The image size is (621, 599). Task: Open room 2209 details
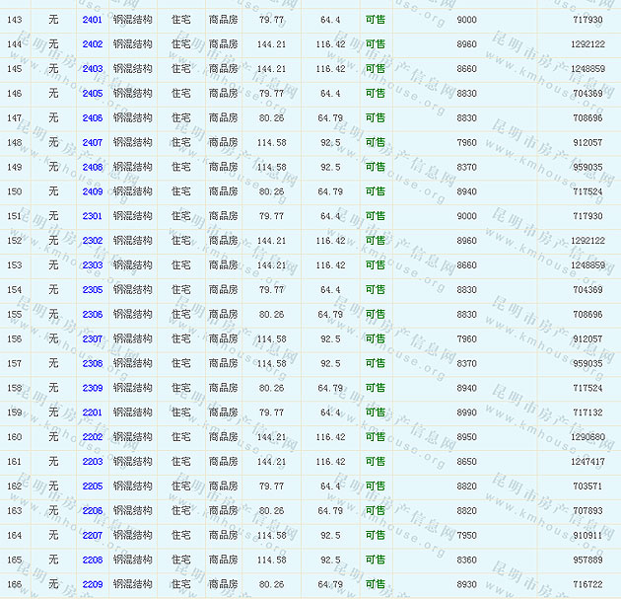point(92,584)
